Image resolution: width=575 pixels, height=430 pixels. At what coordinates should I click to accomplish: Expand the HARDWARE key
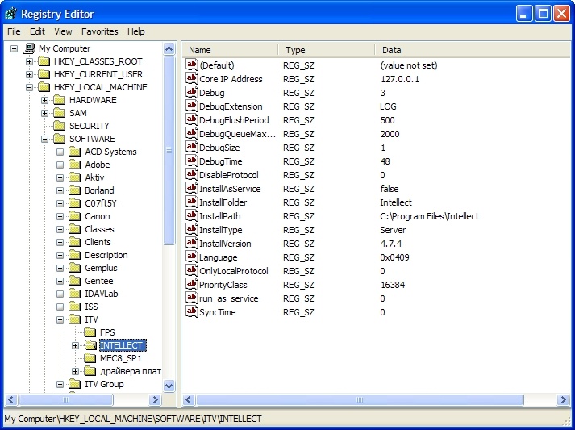(45, 100)
